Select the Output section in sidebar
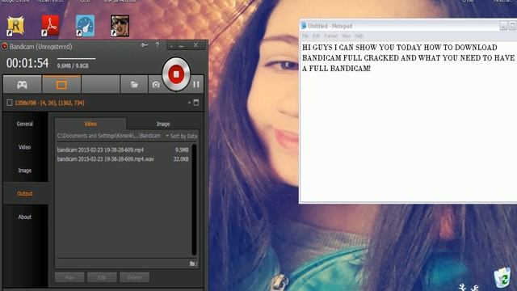Viewport: 517px width, 291px height. [25, 194]
